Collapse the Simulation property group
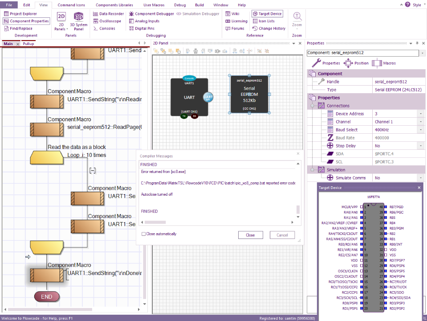The image size is (427, 321). (313, 170)
